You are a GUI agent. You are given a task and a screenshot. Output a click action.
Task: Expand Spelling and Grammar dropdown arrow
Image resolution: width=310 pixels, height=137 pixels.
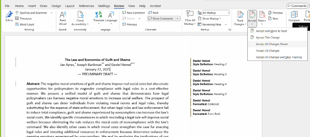[52, 13]
